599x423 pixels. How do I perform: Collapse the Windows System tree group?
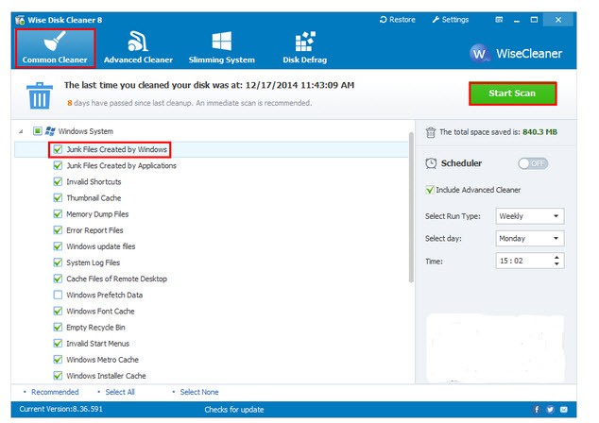coord(21,131)
